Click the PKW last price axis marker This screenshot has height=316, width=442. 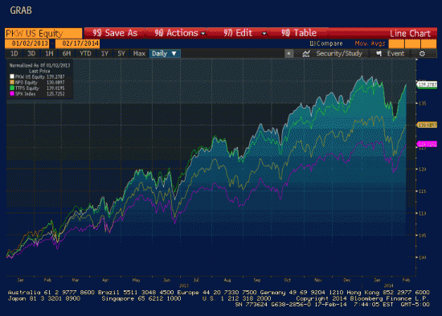tap(427, 84)
